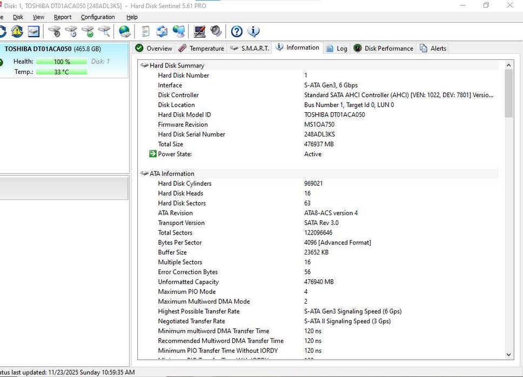Viewport: 523px width, 377px height.
Task: Click the ATA Information section icon
Action: point(144,173)
